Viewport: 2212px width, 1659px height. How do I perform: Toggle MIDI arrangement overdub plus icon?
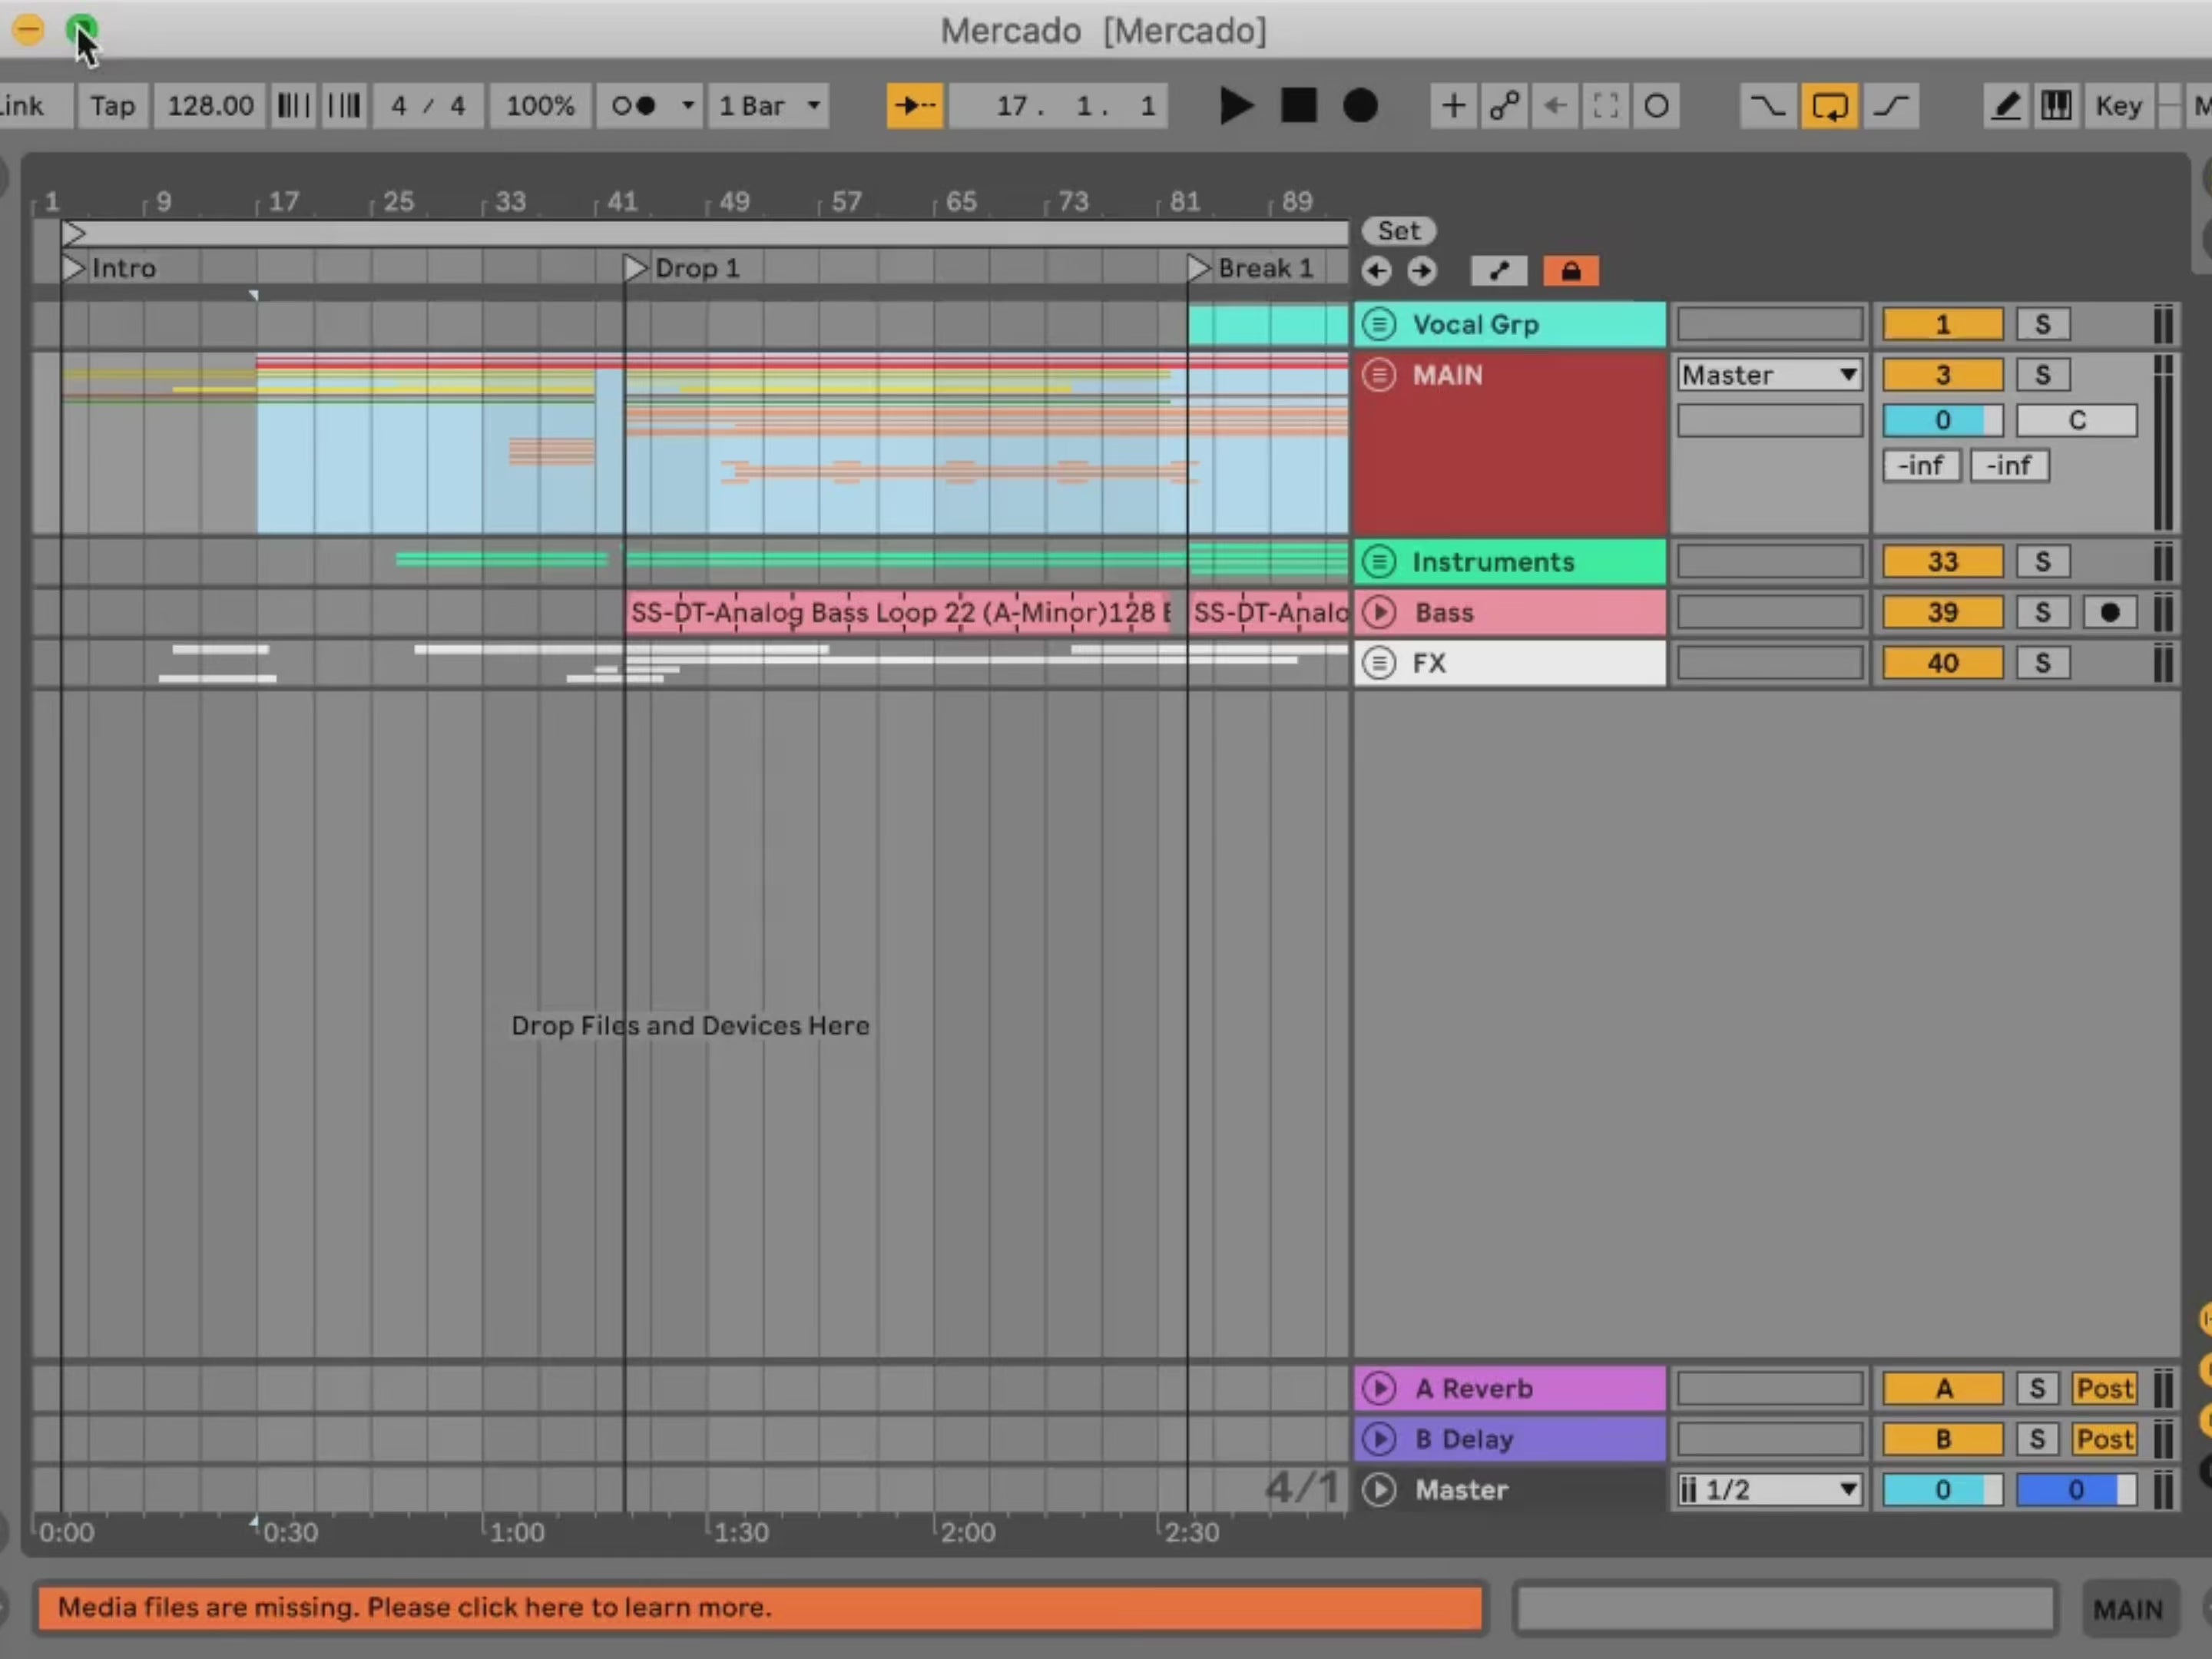point(1453,106)
